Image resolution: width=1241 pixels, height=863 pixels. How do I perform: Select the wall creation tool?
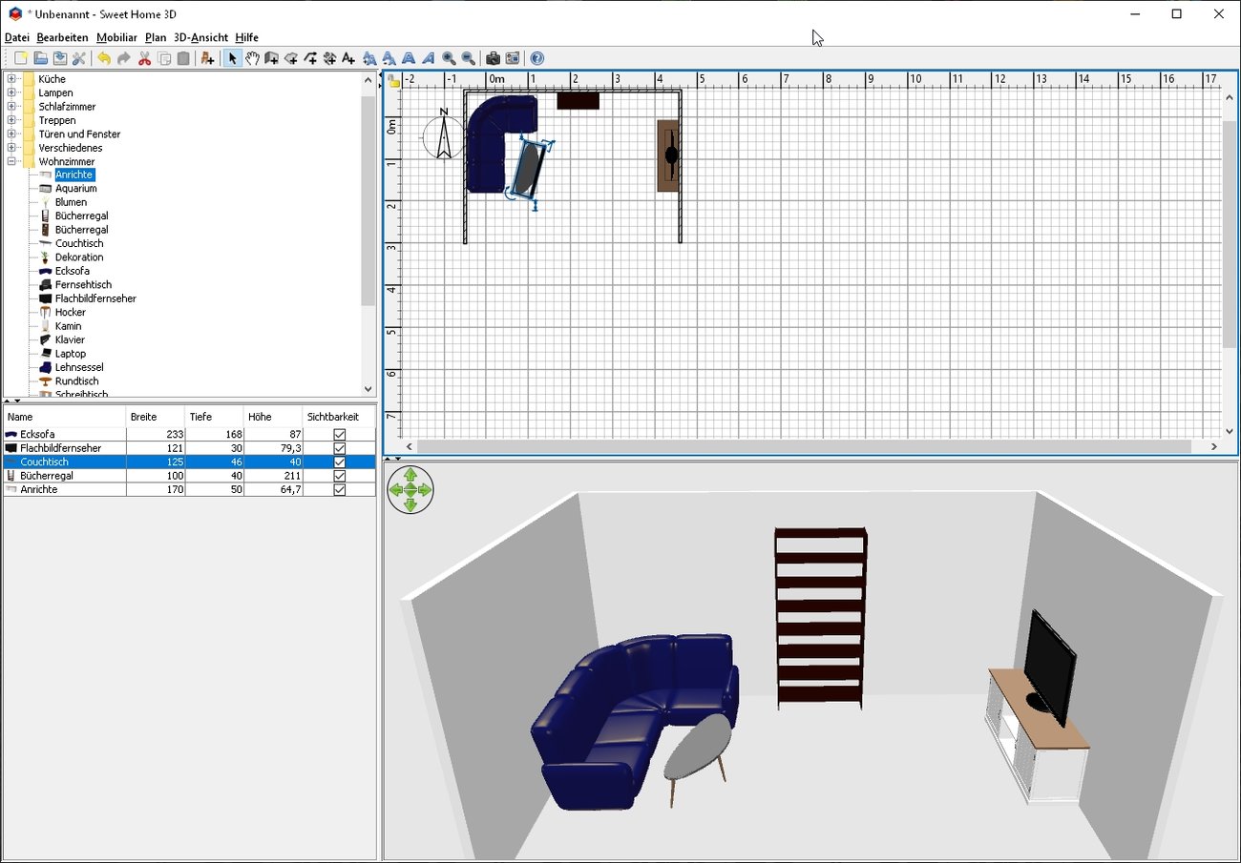click(x=271, y=57)
